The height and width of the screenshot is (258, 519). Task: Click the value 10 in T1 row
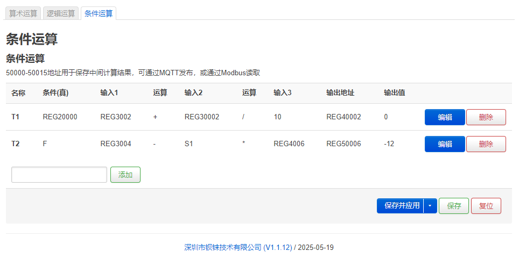277,117
